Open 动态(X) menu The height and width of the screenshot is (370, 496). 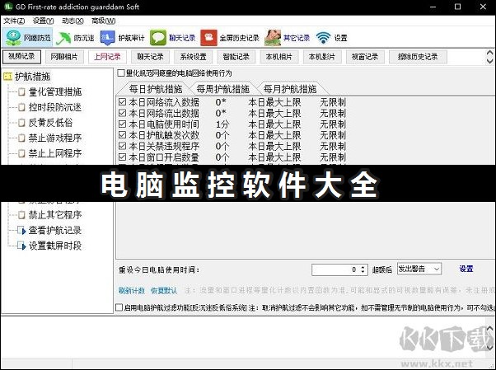pyautogui.click(x=73, y=21)
